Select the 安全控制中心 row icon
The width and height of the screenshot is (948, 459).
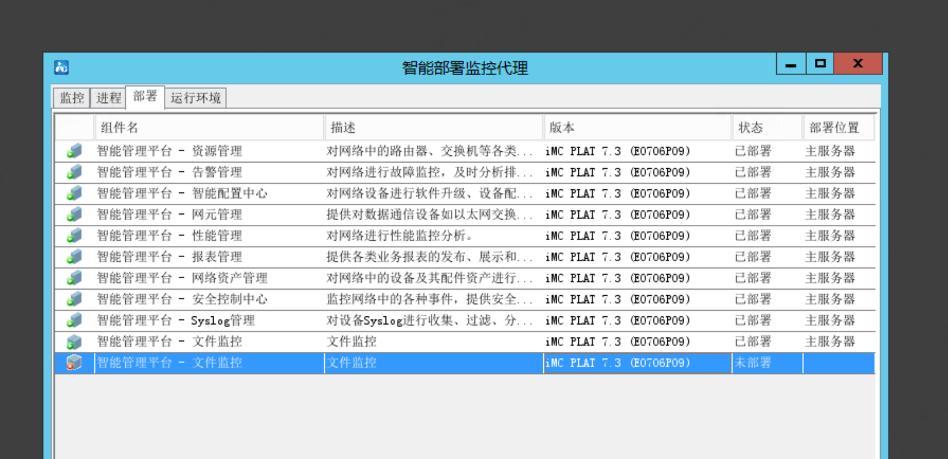74,299
